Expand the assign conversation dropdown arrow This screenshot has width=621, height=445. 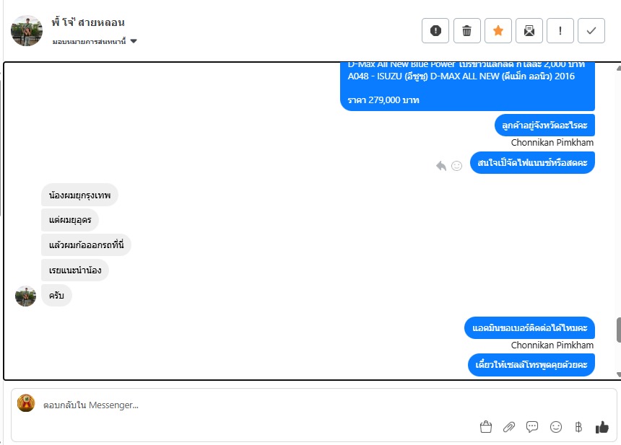(134, 41)
